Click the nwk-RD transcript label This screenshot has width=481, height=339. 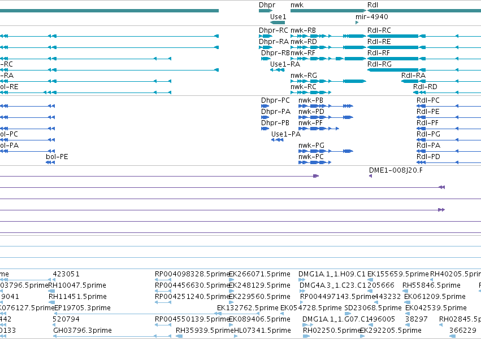click(x=304, y=42)
